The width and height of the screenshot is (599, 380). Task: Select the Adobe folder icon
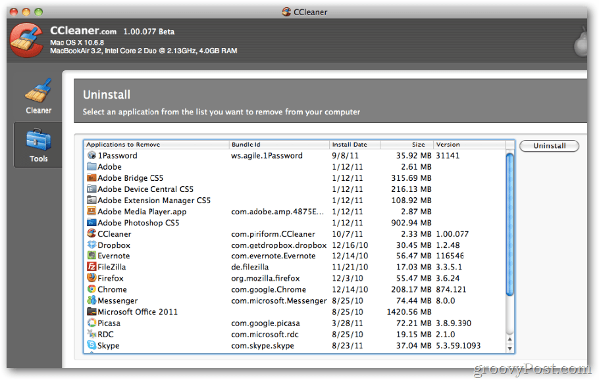coord(91,166)
